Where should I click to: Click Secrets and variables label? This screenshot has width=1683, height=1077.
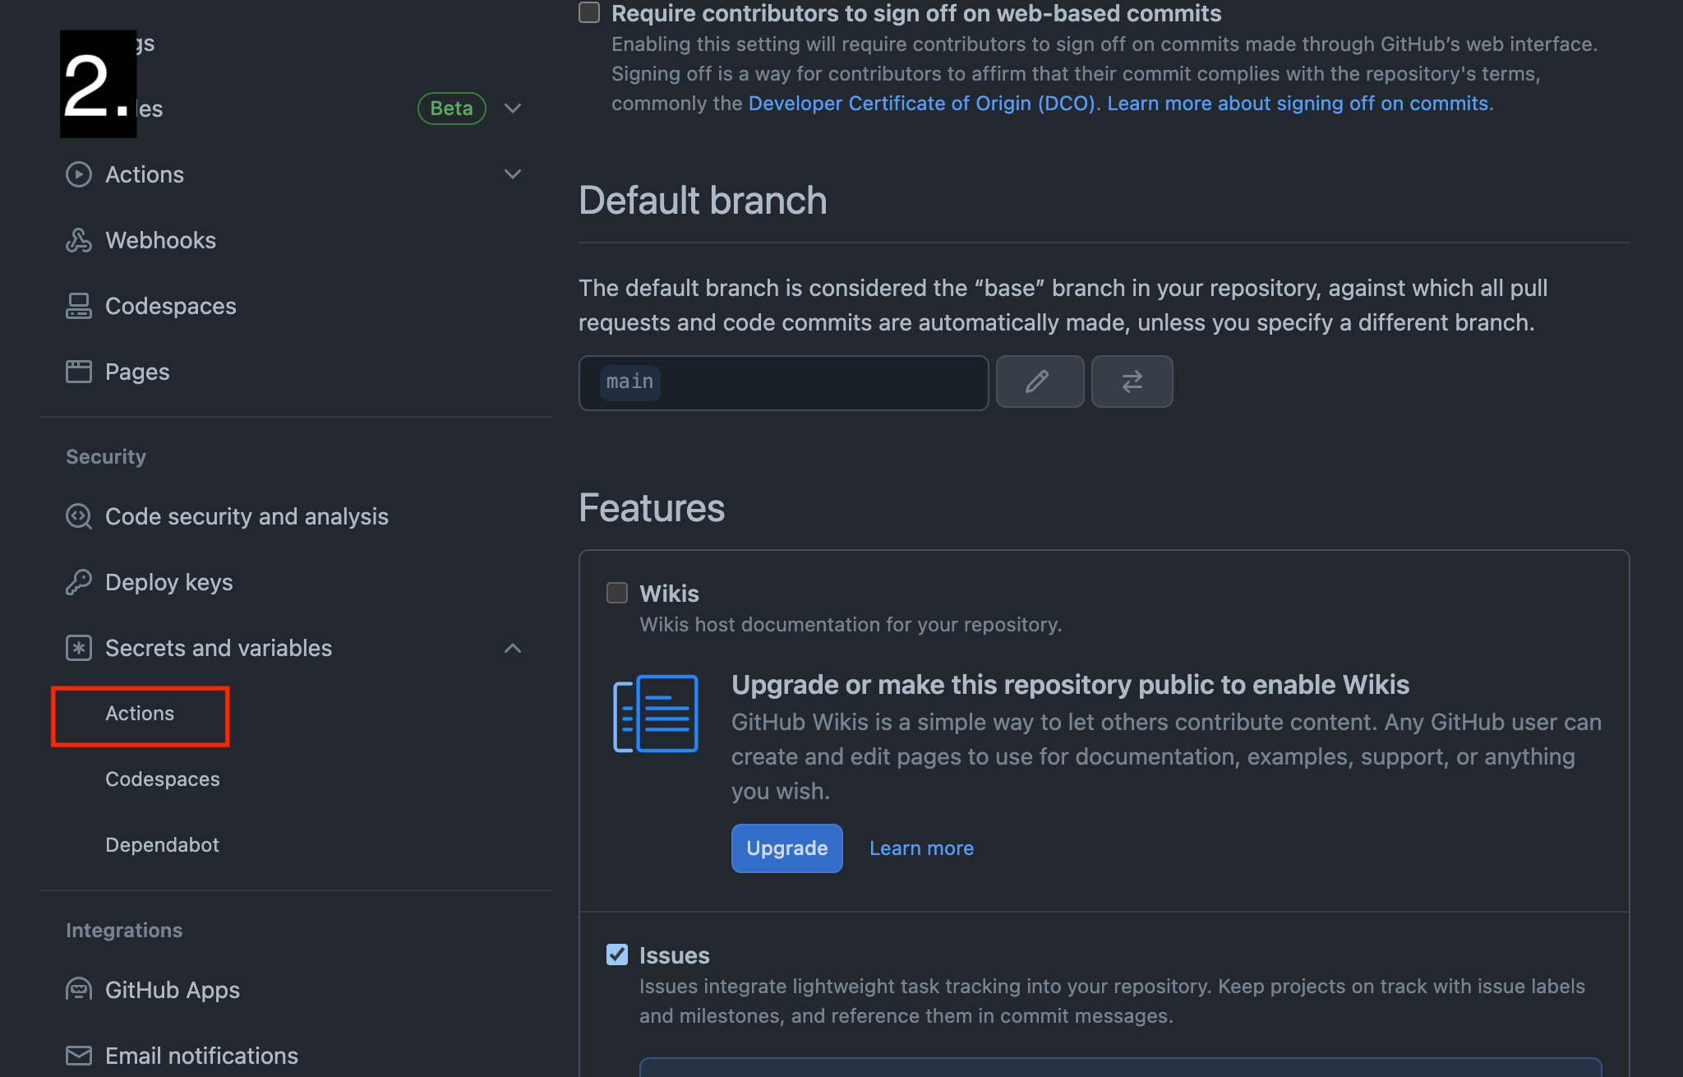219,648
